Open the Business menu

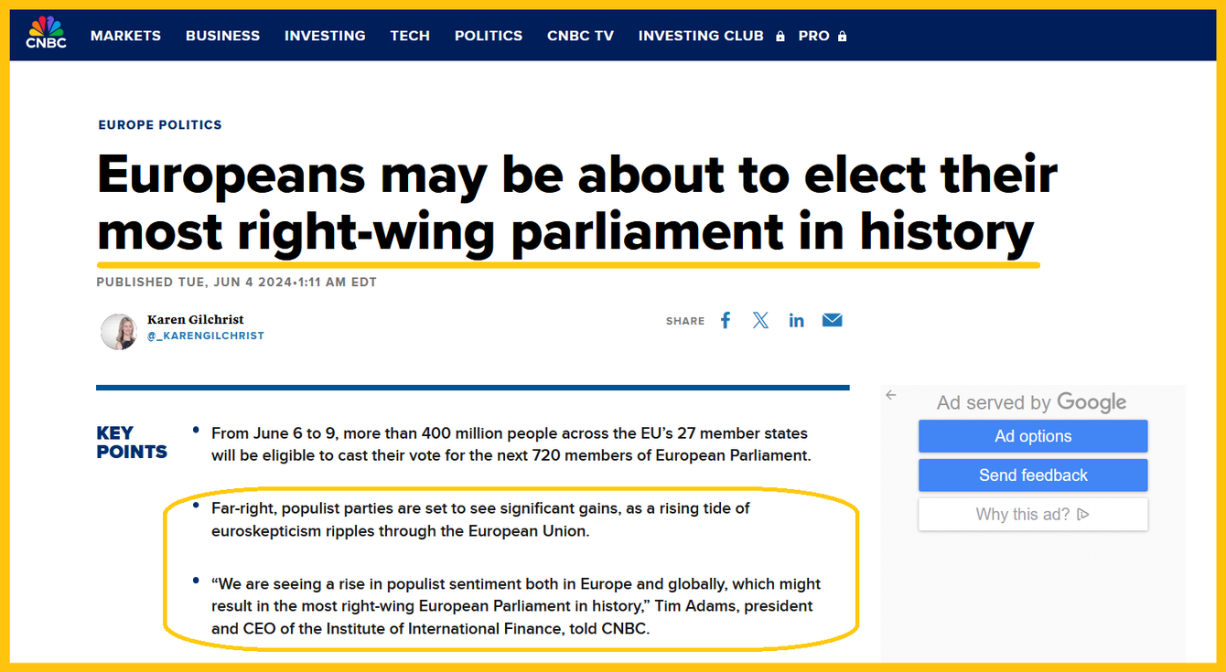pyautogui.click(x=222, y=36)
